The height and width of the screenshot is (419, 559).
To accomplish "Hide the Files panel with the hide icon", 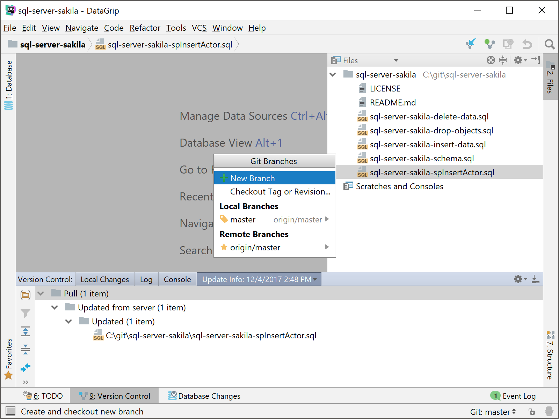I will coord(536,60).
